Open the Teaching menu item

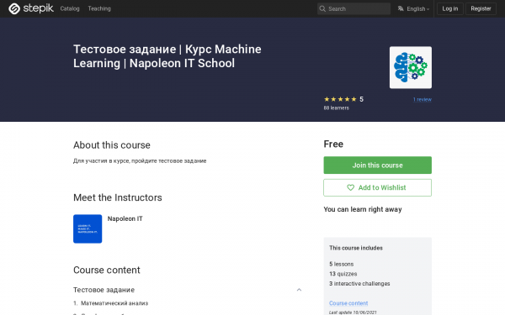click(99, 8)
